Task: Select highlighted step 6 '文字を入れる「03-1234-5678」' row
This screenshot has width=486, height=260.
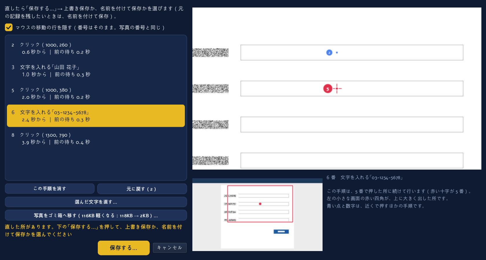Action: point(96,116)
